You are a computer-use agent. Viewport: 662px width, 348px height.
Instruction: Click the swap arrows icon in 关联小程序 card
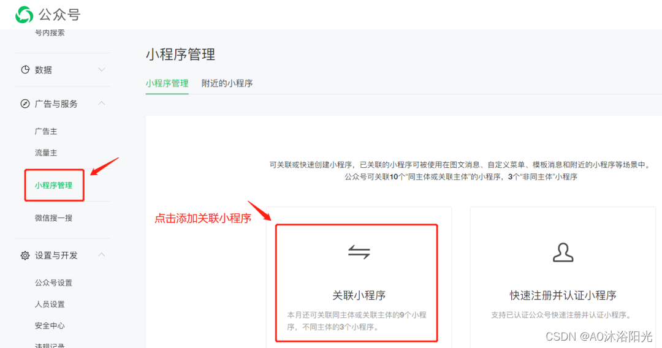coord(359,252)
